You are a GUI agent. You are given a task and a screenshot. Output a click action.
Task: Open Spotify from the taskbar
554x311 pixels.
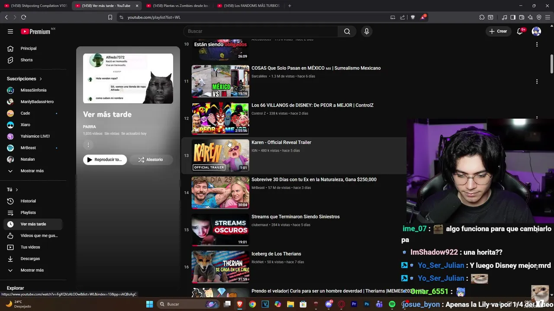392,304
